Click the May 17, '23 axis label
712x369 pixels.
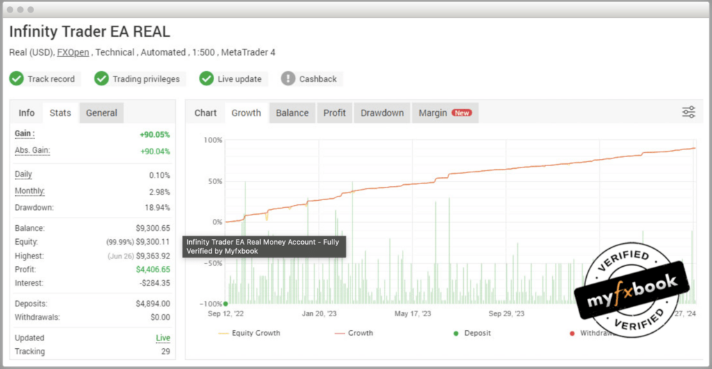(413, 313)
